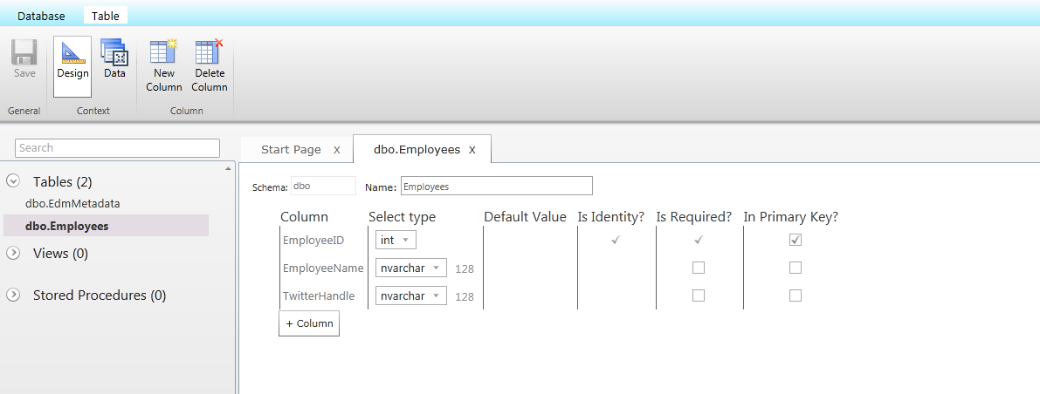Collapse the Tables (2) tree section
Screen dimensions: 1040x394
(13, 181)
